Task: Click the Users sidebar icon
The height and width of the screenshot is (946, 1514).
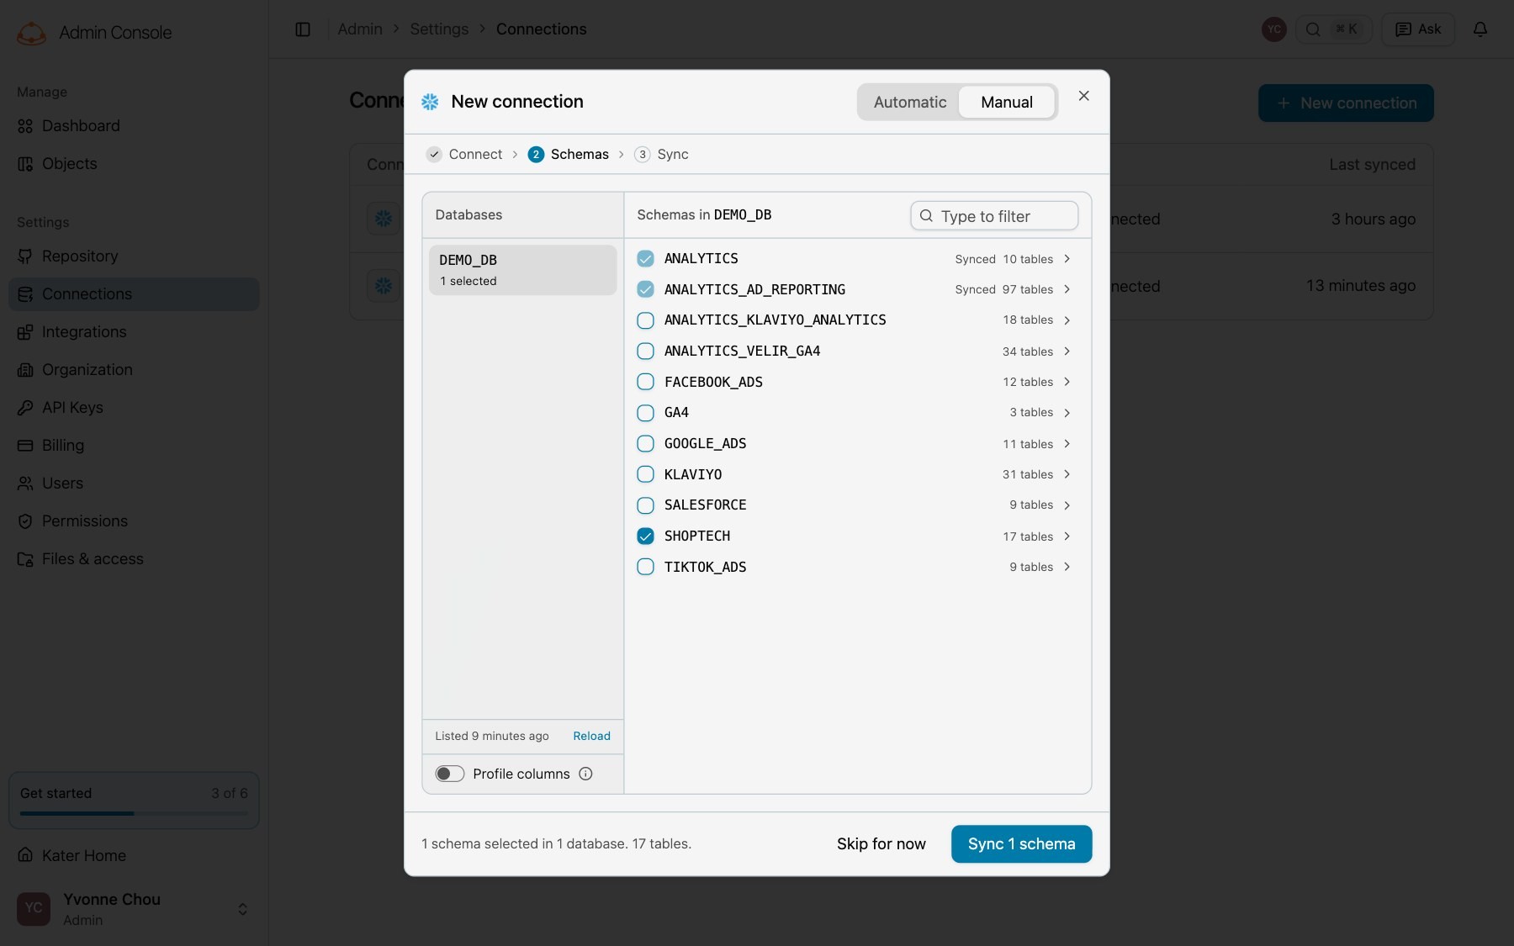Action: tap(25, 484)
